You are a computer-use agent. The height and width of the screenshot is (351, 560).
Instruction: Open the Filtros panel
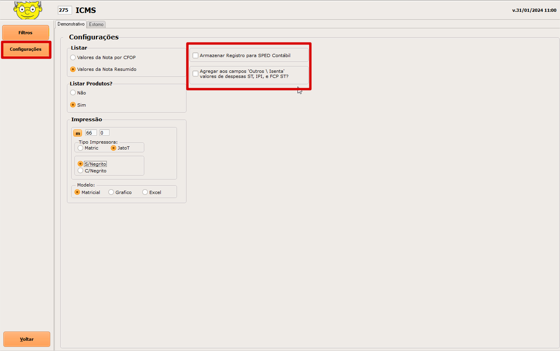point(26,33)
